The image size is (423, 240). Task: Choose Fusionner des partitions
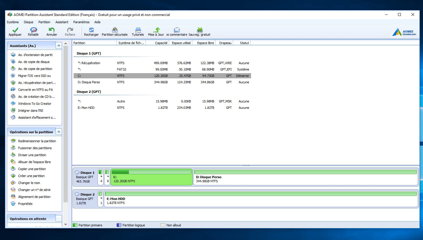[x=35, y=148]
